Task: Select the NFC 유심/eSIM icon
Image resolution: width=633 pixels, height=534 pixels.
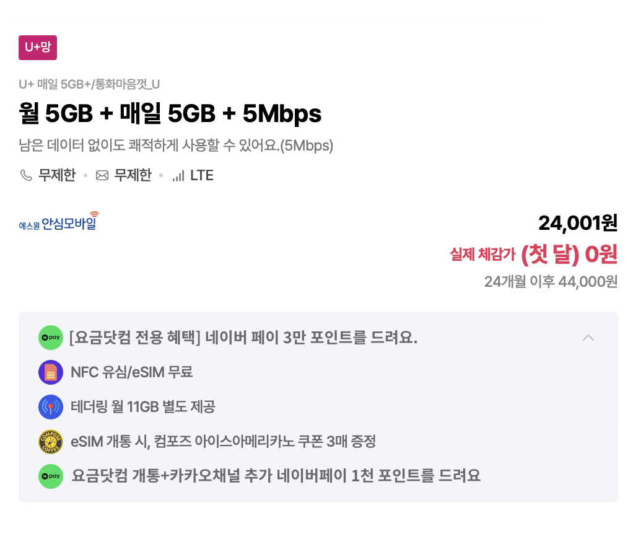Action: 50,372
